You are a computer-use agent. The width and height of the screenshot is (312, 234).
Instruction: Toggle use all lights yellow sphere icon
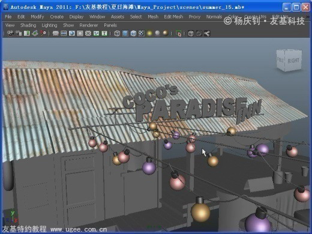pos(149,33)
